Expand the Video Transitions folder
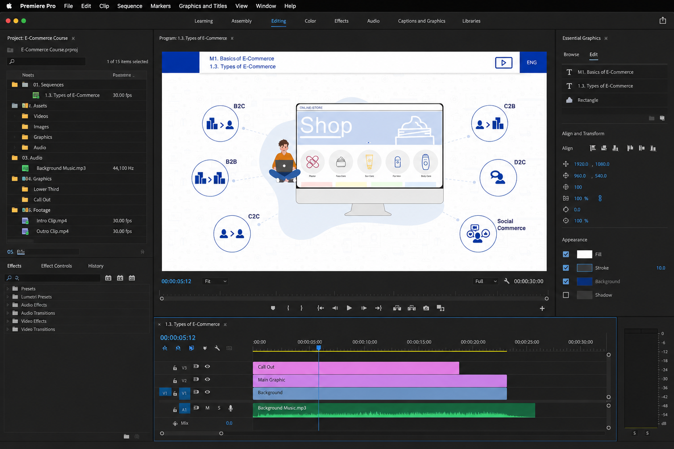The image size is (674, 449). (7, 329)
